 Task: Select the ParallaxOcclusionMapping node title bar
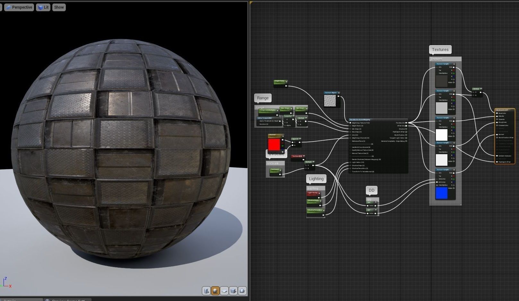point(378,120)
